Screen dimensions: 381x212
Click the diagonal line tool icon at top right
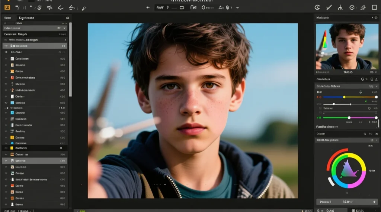pyautogui.click(x=329, y=7)
